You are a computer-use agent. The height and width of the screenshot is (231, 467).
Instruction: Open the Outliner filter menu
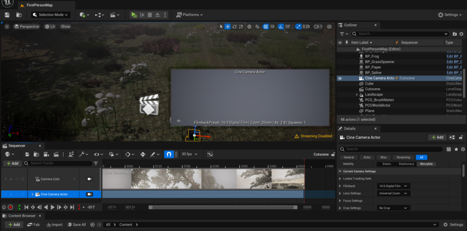(x=344, y=34)
